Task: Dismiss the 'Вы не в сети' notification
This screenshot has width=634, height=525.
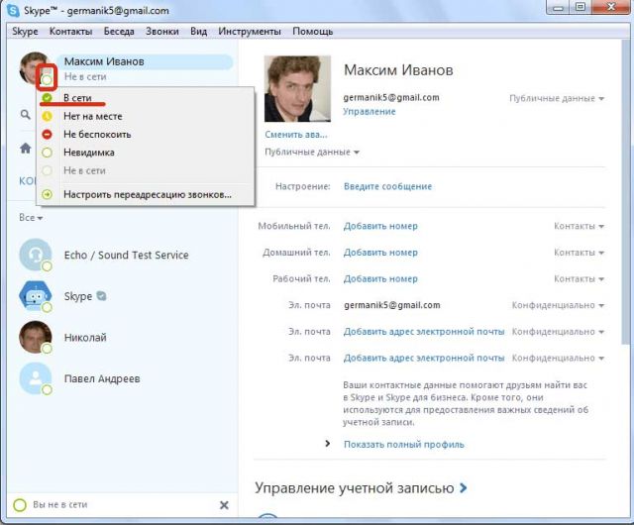Action: point(224,505)
